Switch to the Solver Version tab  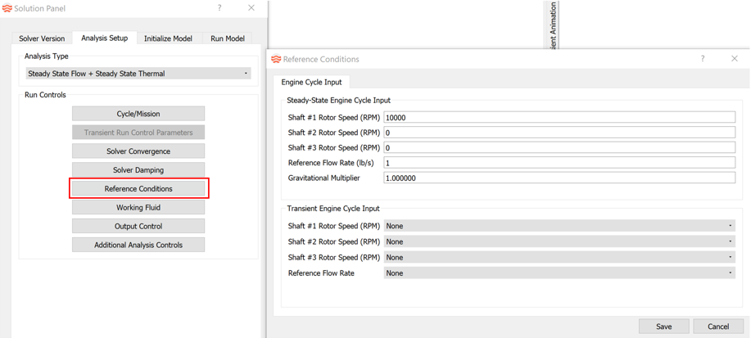(x=42, y=38)
